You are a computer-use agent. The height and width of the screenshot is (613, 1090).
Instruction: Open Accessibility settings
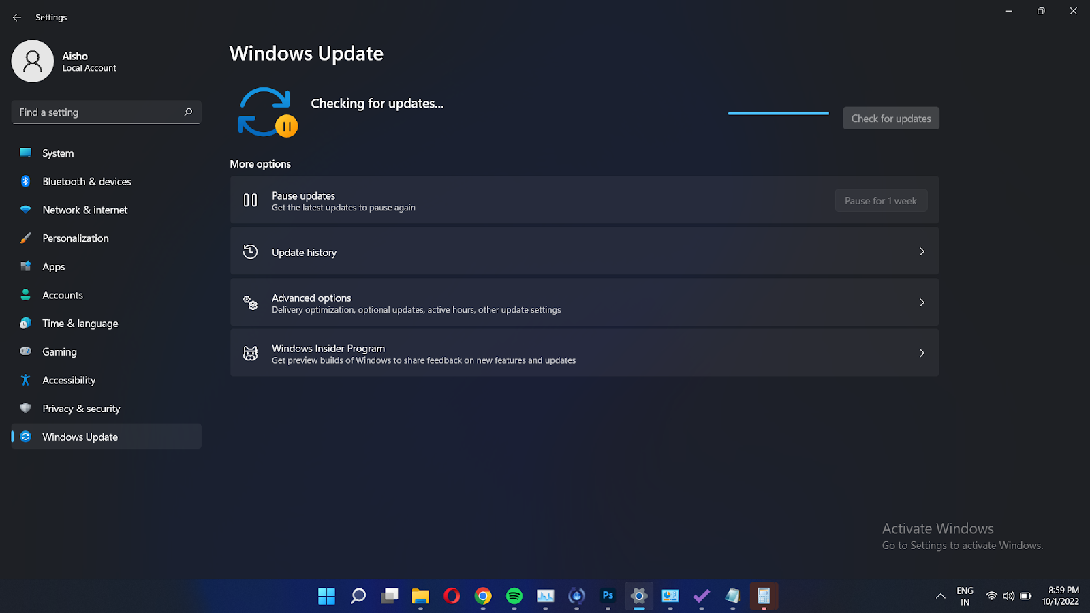click(106, 380)
